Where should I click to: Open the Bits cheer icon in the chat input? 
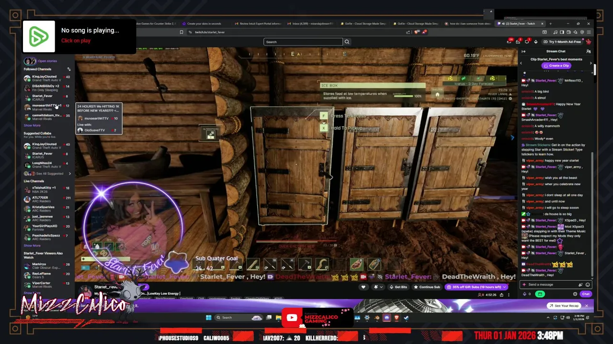pos(580,284)
